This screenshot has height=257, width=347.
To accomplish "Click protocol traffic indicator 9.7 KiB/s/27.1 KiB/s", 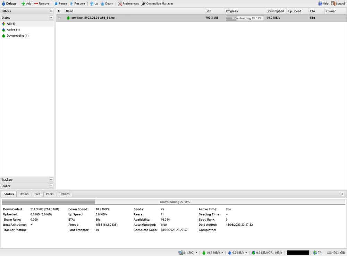I will (x=267, y=252).
